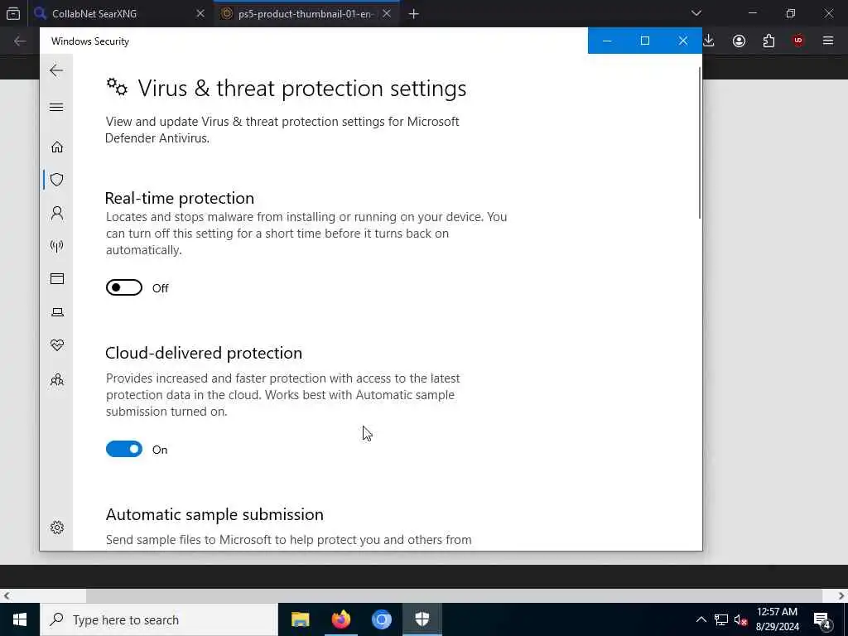This screenshot has width=848, height=636.
Task: Open a new browser tab
Action: click(x=414, y=14)
